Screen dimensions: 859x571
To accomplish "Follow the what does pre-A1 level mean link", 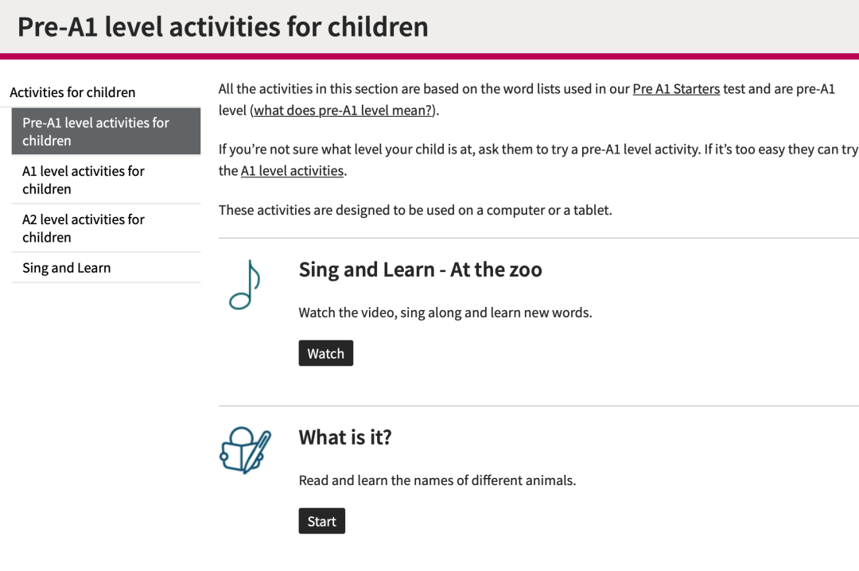I will click(x=342, y=111).
